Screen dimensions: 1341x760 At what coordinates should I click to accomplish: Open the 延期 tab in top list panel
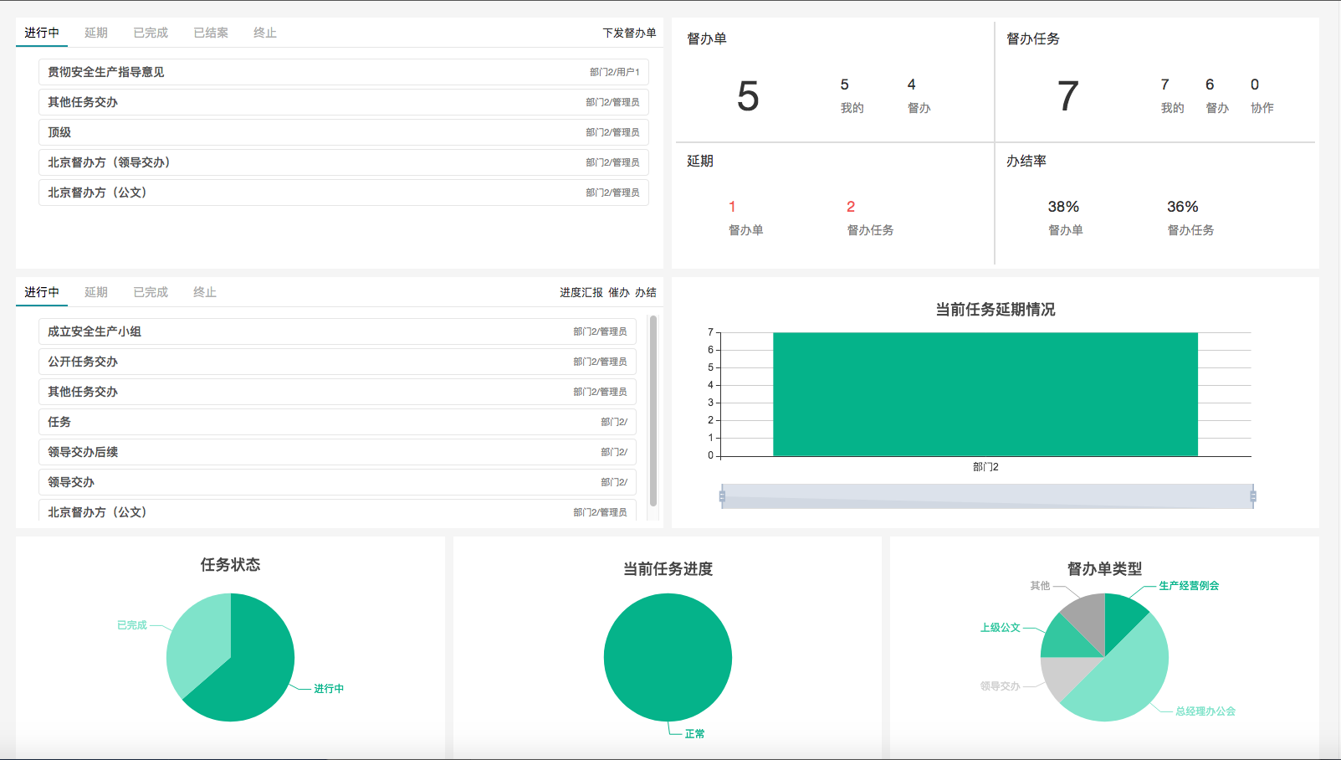coord(96,33)
